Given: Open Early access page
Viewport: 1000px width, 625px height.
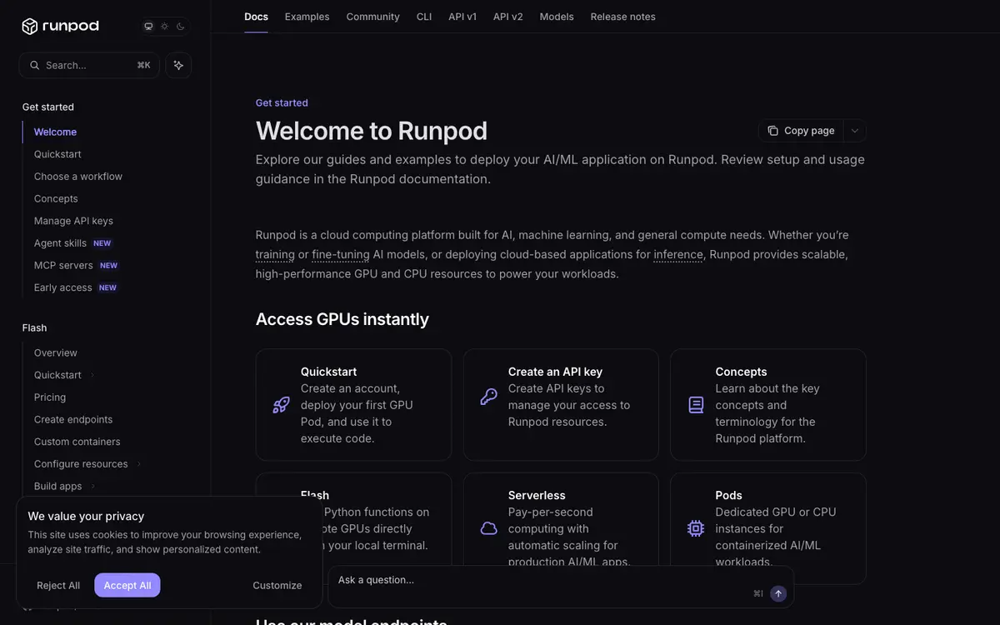Looking at the screenshot, I should (62, 287).
